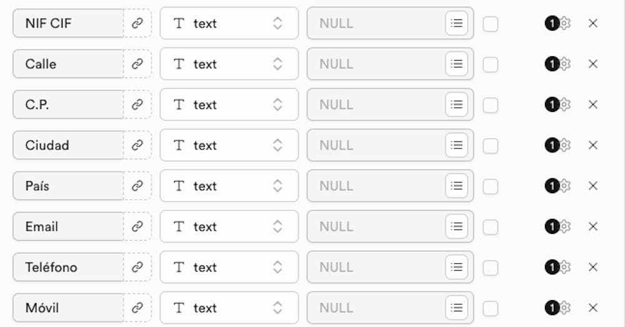
Task: Enable the checkbox in the Ciudad row
Action: [490, 146]
